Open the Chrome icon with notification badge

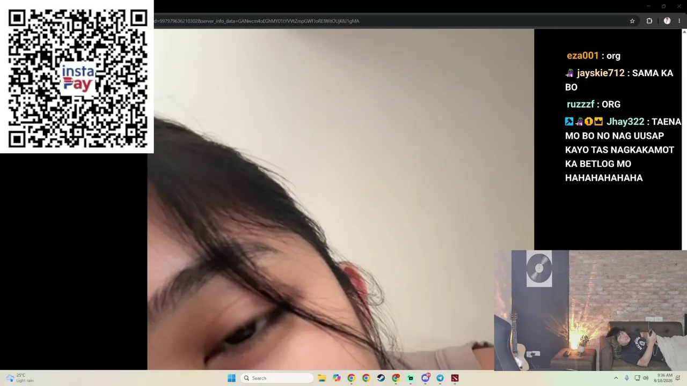(x=396, y=378)
